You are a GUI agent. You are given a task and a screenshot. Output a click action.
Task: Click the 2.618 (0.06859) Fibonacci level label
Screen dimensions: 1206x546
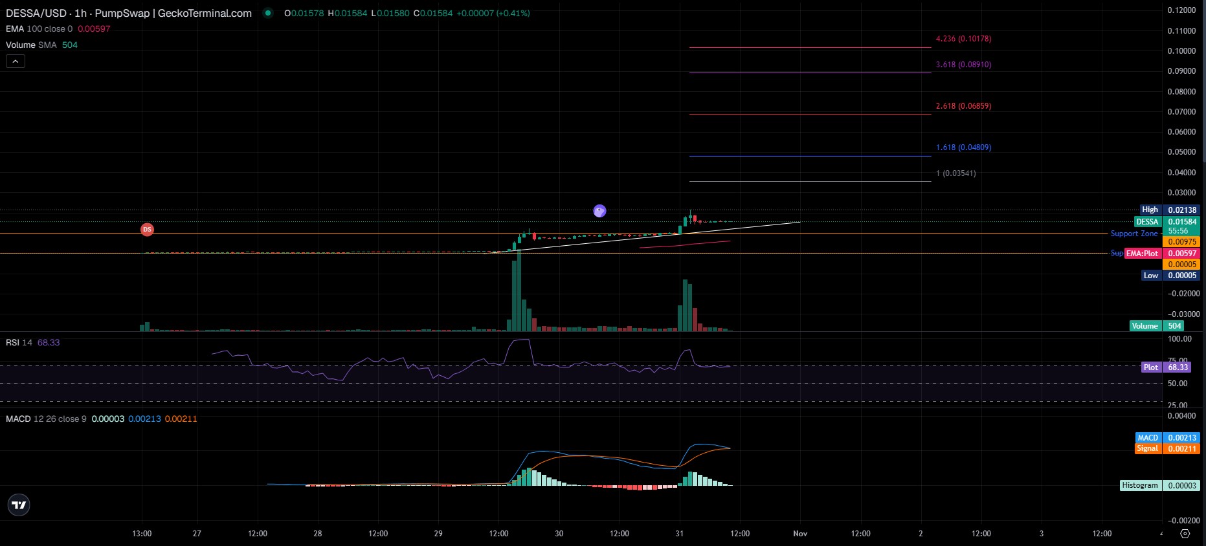(x=963, y=106)
